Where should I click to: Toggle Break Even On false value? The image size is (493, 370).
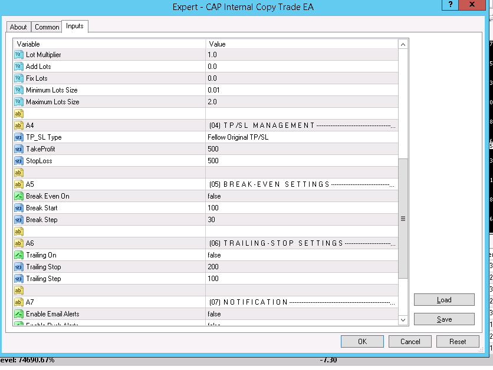[302, 196]
